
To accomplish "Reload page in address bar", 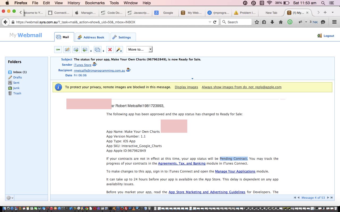I will [215, 22].
